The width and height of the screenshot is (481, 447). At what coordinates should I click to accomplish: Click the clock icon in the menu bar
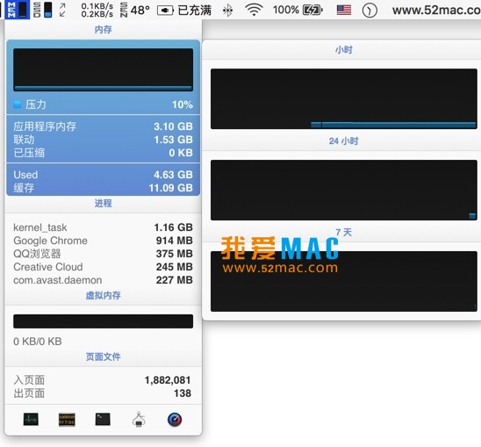[x=370, y=11]
